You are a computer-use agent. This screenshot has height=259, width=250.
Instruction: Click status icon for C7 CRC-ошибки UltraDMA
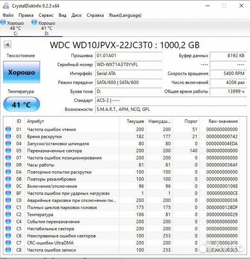coord(8,243)
